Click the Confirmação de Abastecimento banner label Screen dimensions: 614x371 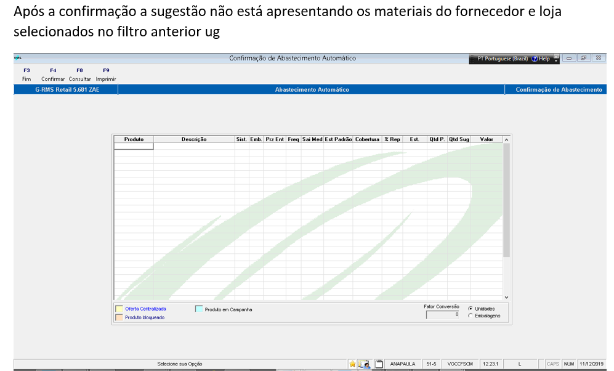(559, 90)
